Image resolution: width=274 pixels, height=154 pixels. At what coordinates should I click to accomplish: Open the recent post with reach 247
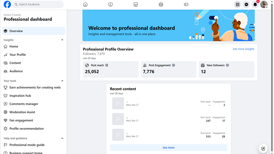[168, 119]
